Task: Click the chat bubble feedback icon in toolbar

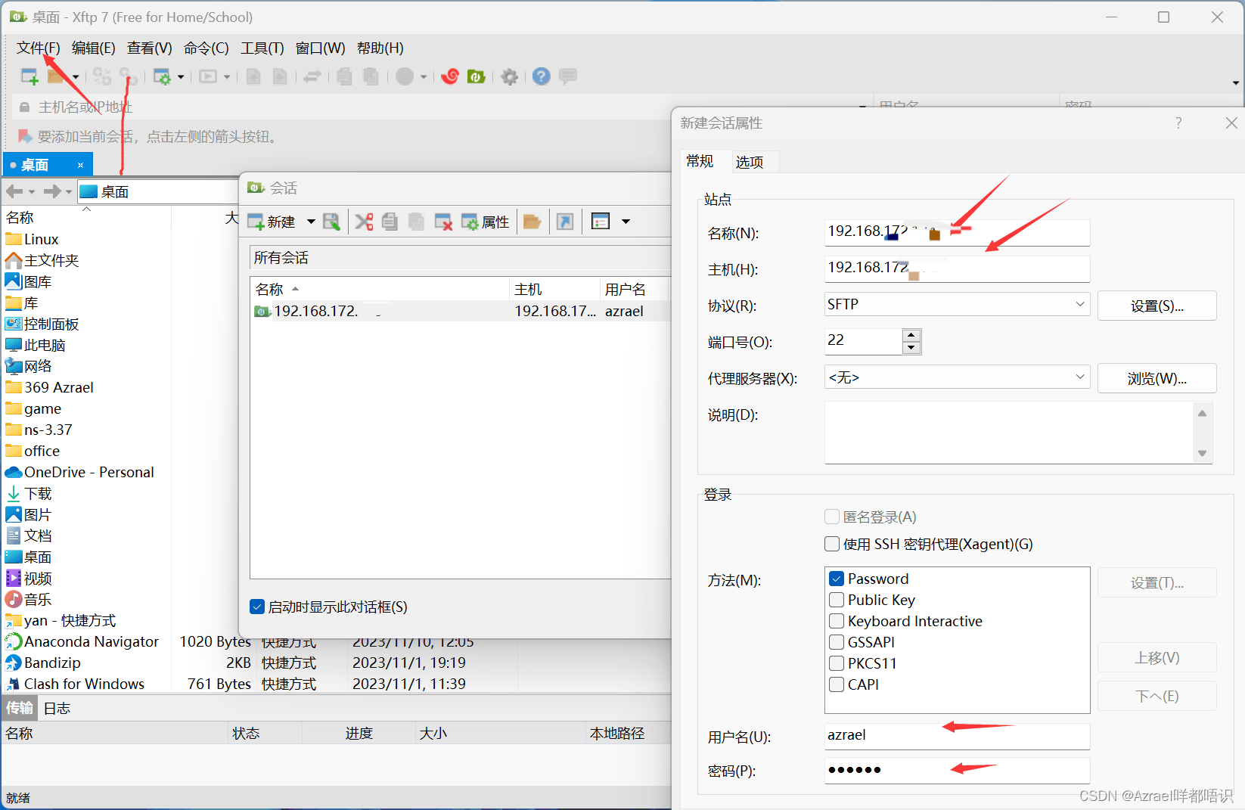Action: 568,76
